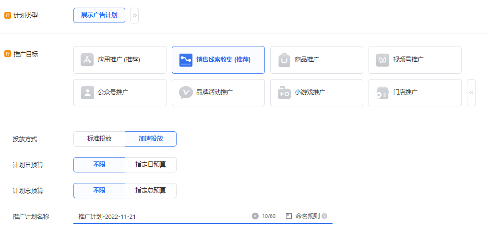Click the orange badge beside 推广目标

coord(8,54)
